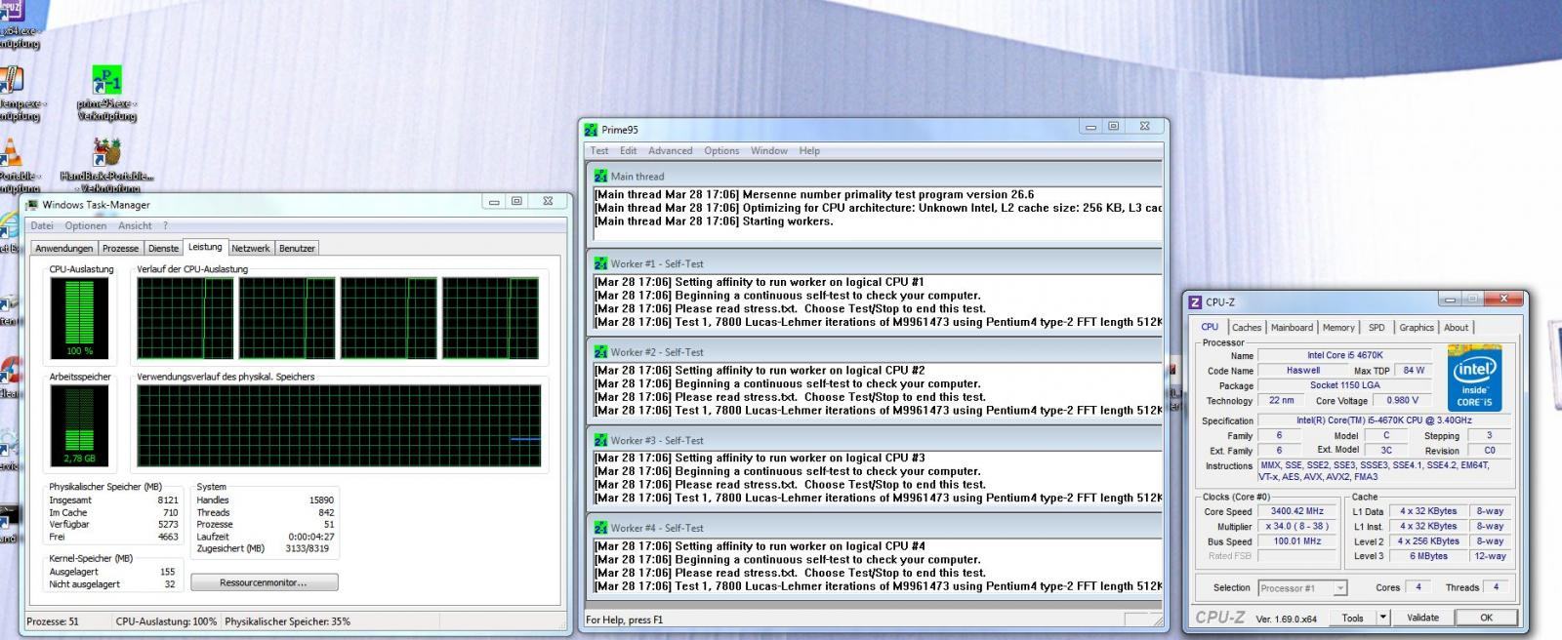Open the Ansicht menu in Task-Manager
The width and height of the screenshot is (1562, 640).
tap(135, 226)
